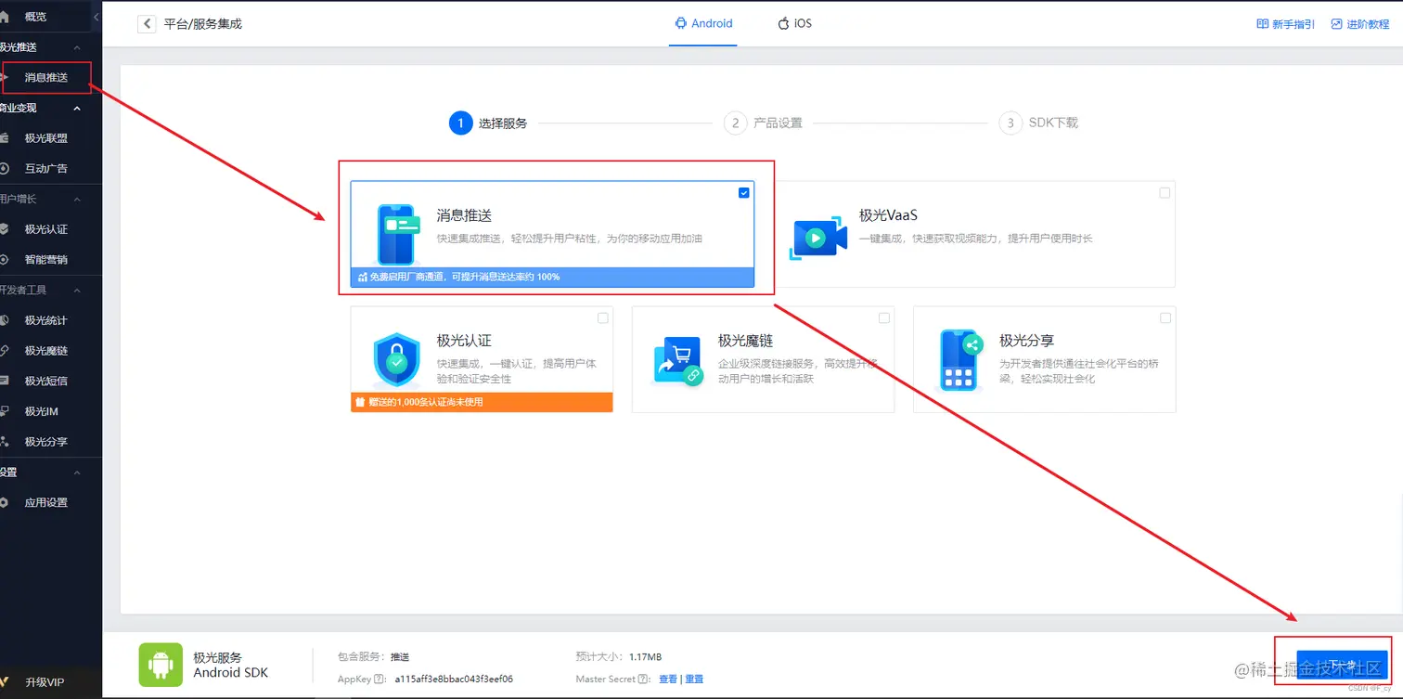Click the AppKey value a115aff3e8bbac043f3eef06

point(454,680)
